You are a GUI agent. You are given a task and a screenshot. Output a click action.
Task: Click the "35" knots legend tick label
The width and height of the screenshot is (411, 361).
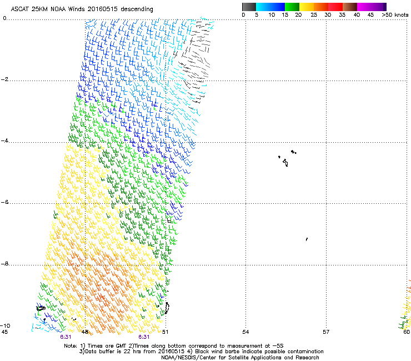pyautogui.click(x=342, y=15)
